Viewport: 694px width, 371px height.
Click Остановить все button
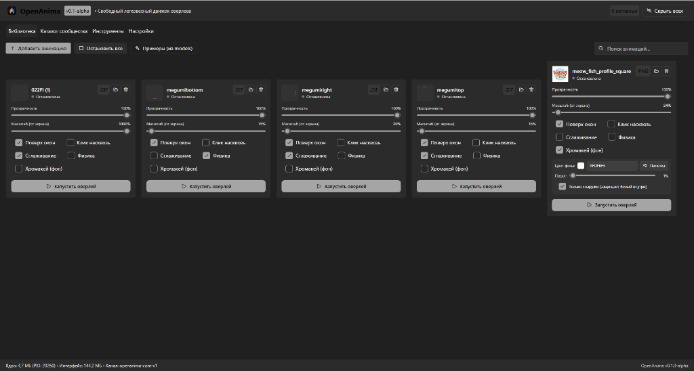pyautogui.click(x=101, y=48)
